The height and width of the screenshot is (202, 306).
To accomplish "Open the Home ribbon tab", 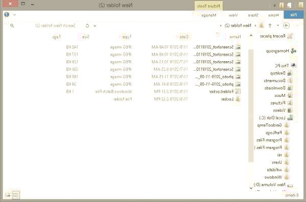I will (273, 15).
